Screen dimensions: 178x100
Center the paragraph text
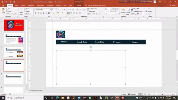click(71, 13)
